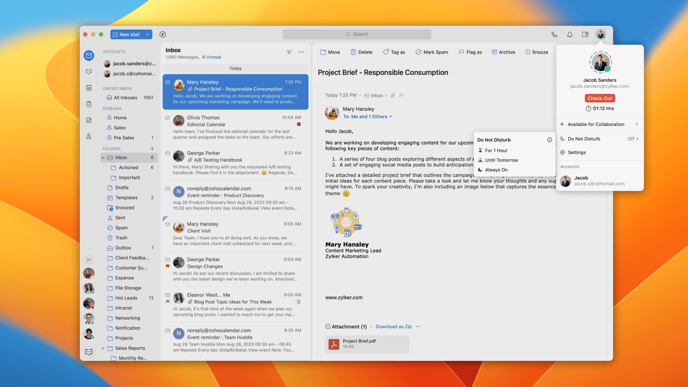
Task: Mark the email as Spam
Action: point(432,52)
